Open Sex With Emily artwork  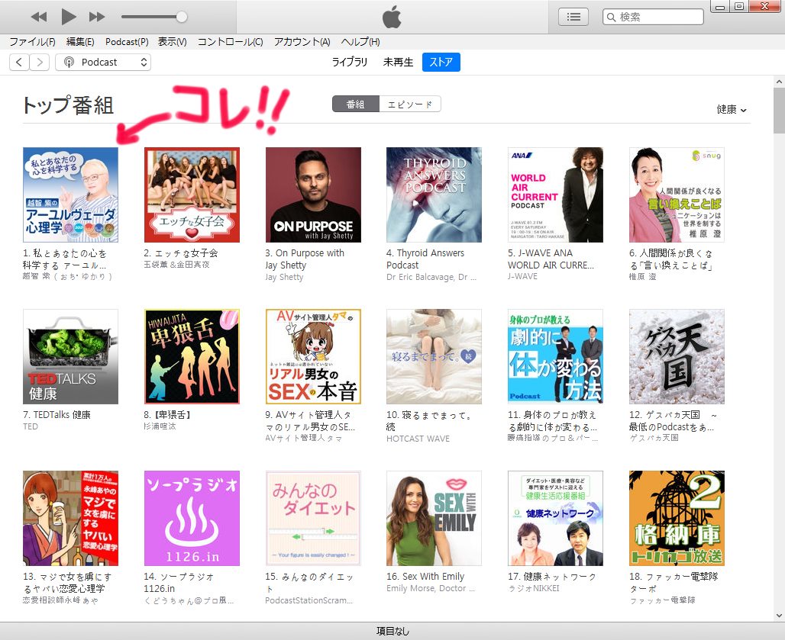click(x=434, y=518)
